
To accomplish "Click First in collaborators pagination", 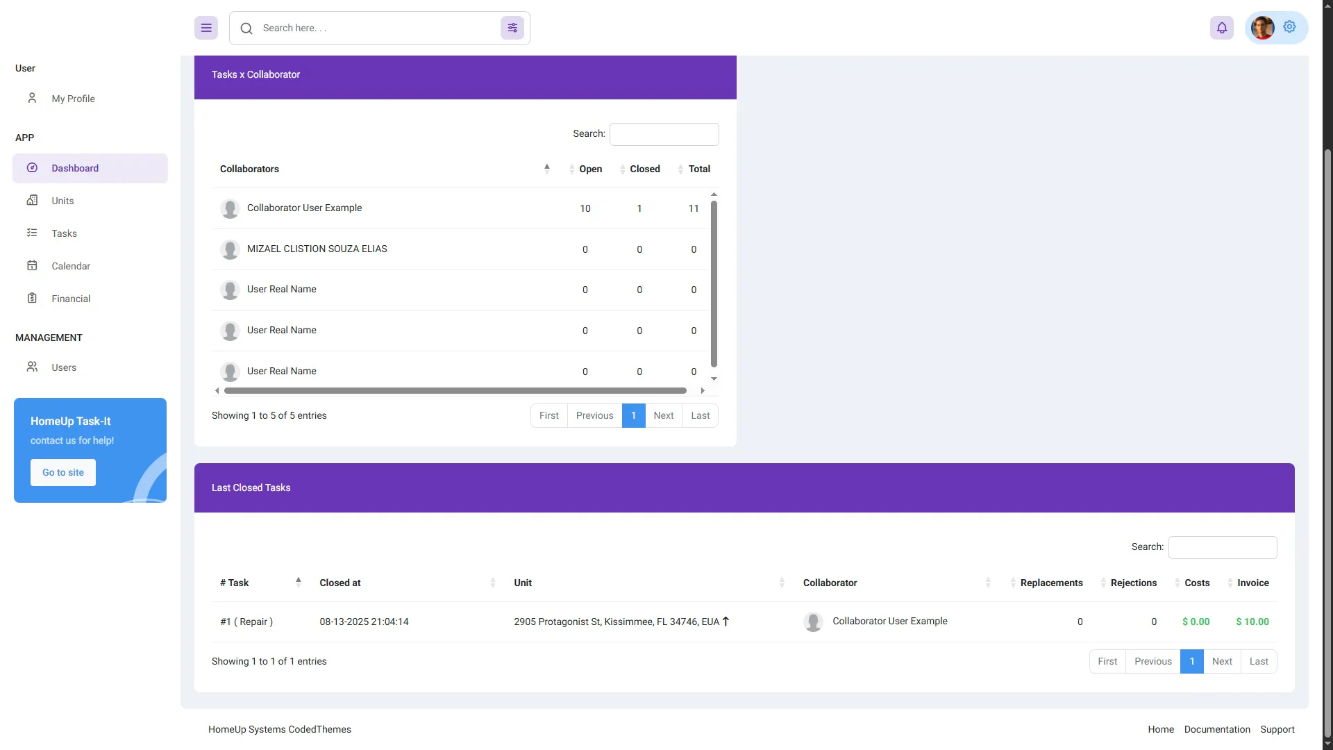I will pyautogui.click(x=548, y=415).
